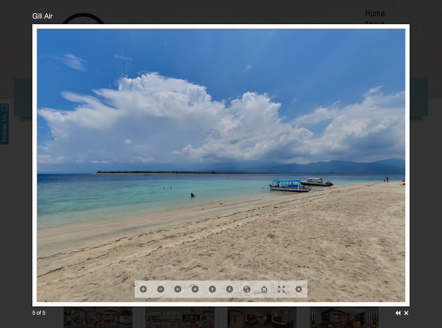This screenshot has width=442, height=328.
Task: Enter fullscreen with the expand arrows icon
Action: (x=281, y=289)
